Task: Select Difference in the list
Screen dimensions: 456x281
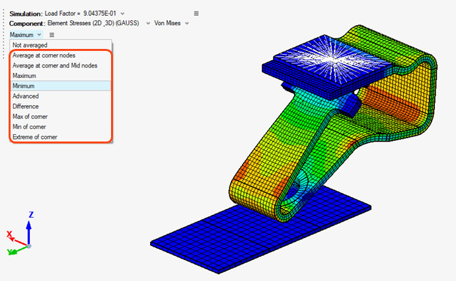Action: point(26,106)
